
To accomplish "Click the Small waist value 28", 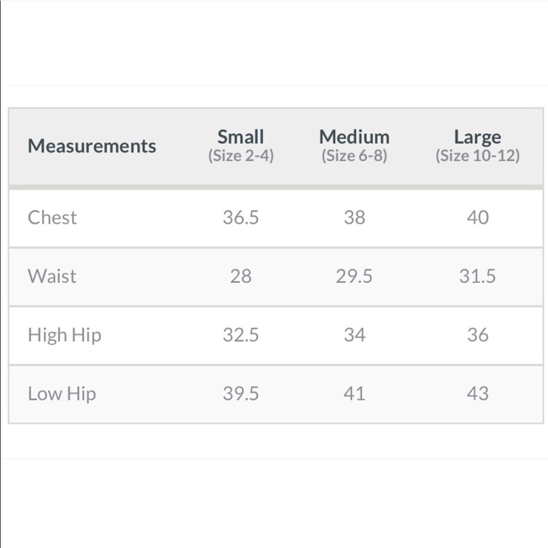I will [241, 276].
